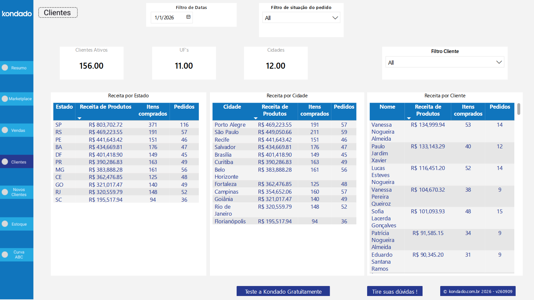Image resolution: width=534 pixels, height=300 pixels.
Task: Click the kondado logo
Action: (17, 13)
